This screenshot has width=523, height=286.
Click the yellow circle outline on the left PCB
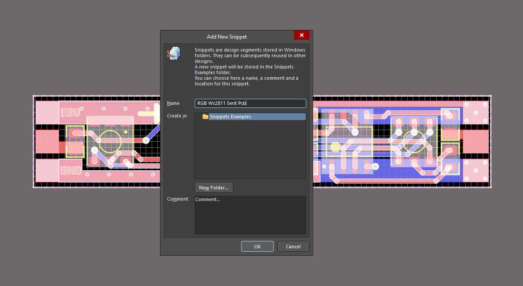[x=110, y=142]
